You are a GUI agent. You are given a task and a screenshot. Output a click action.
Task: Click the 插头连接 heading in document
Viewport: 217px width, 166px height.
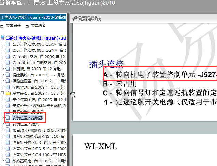click(x=106, y=64)
